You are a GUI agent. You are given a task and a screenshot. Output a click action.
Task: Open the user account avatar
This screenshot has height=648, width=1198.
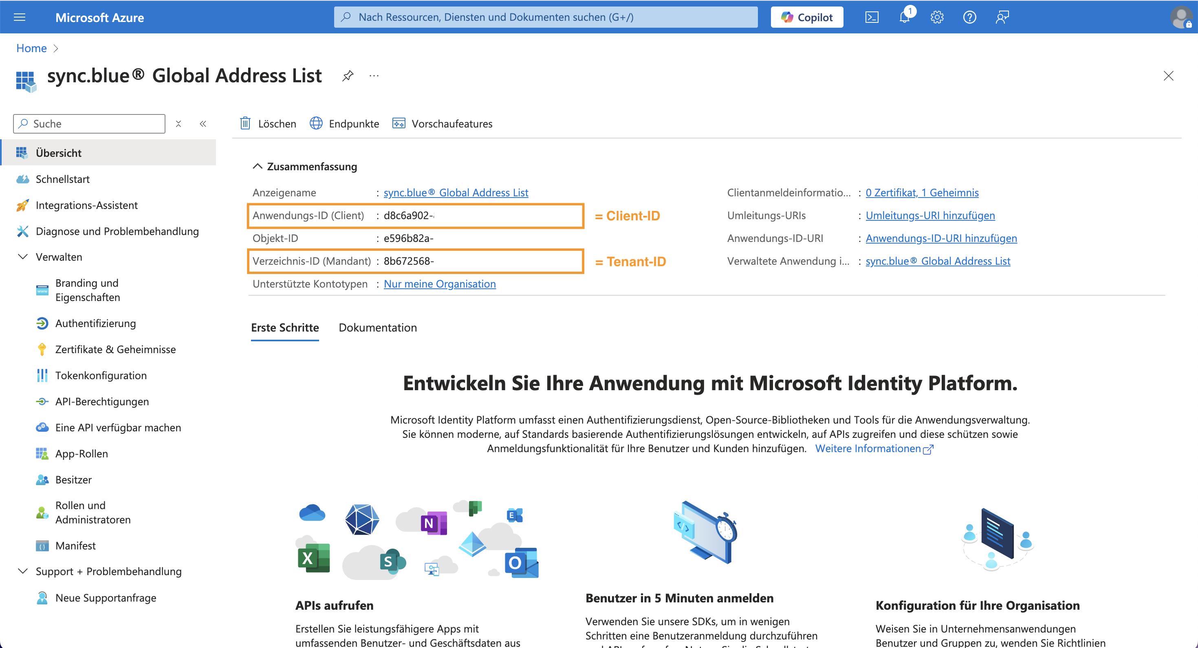tap(1181, 17)
